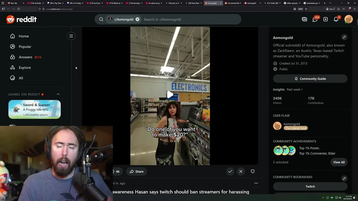Click the 340K Visitors stat
358x201 pixels.
277,100
